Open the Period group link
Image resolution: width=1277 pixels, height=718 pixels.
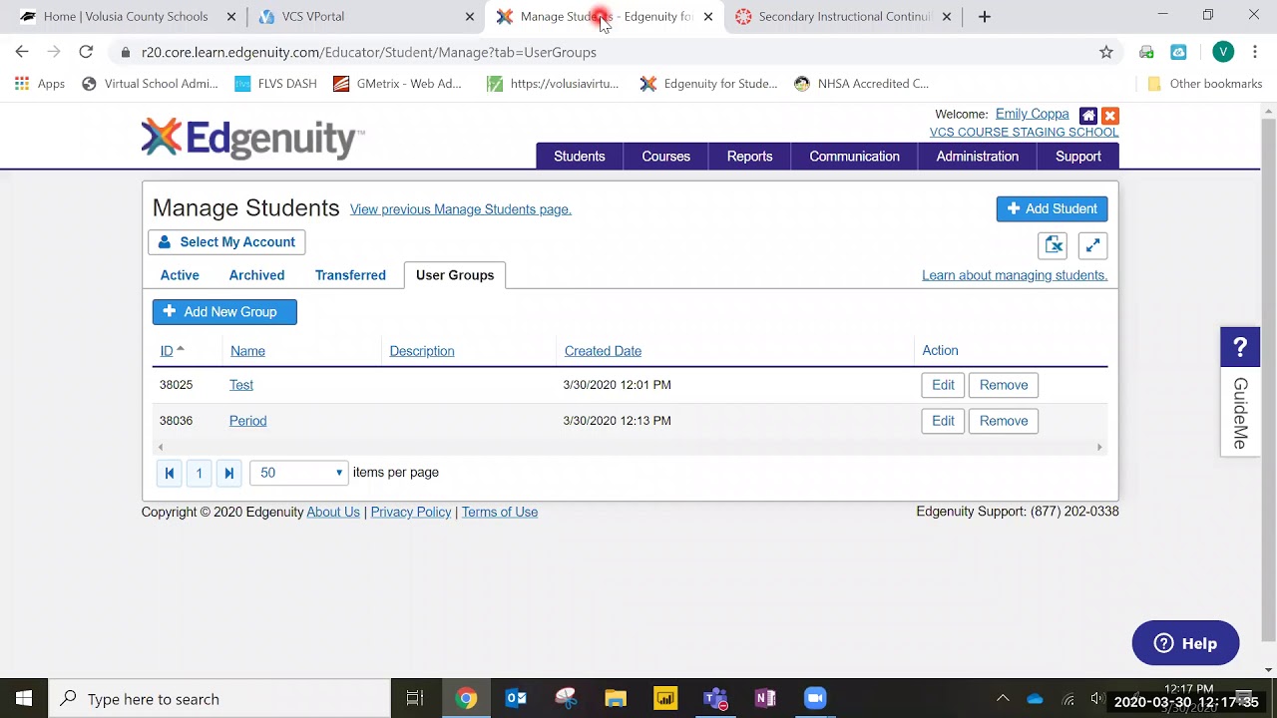[247, 421]
